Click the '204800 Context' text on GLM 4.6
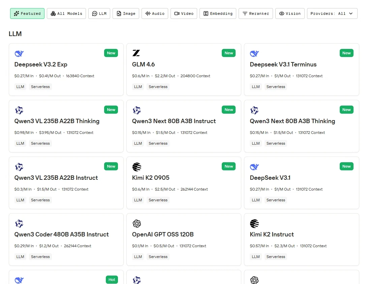The image size is (367, 284). [x=195, y=76]
